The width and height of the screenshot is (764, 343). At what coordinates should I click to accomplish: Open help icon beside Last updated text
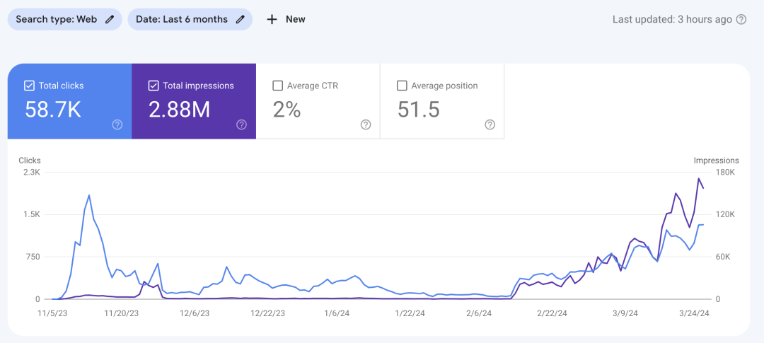741,20
